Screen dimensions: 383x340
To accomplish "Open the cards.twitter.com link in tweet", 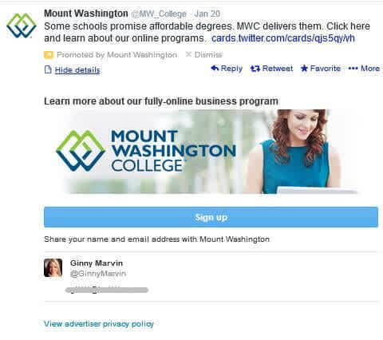I will [283, 38].
